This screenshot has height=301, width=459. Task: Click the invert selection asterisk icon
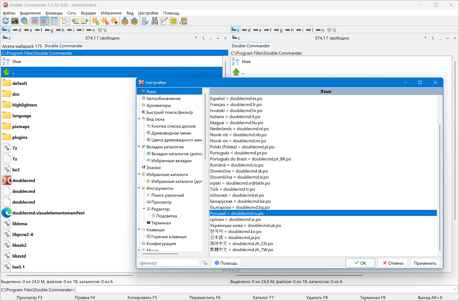(114, 21)
